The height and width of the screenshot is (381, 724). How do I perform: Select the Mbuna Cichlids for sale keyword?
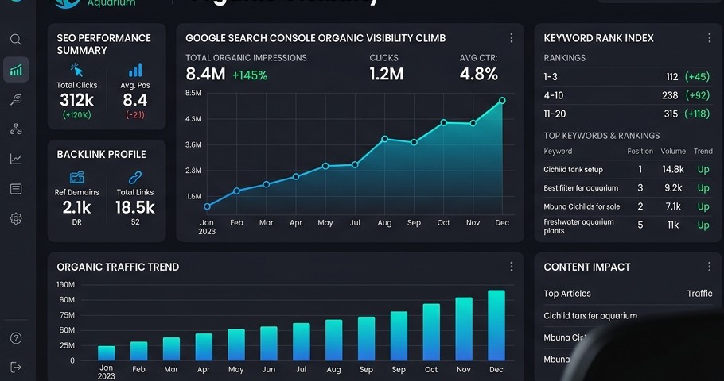click(582, 206)
